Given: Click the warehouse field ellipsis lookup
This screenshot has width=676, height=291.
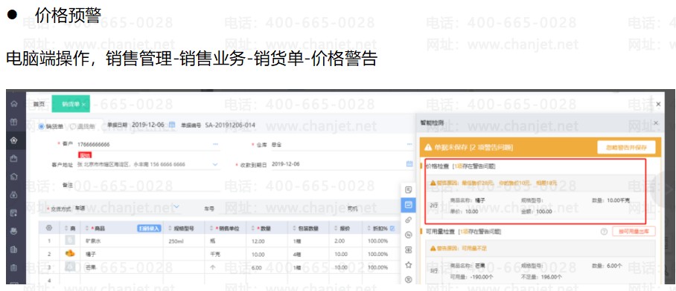Looking at the screenshot, I should 409,145.
